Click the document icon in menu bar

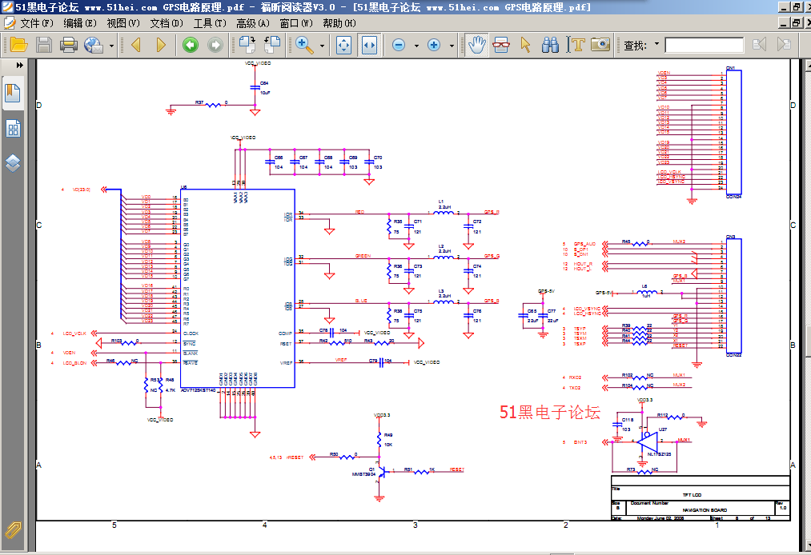(x=9, y=23)
